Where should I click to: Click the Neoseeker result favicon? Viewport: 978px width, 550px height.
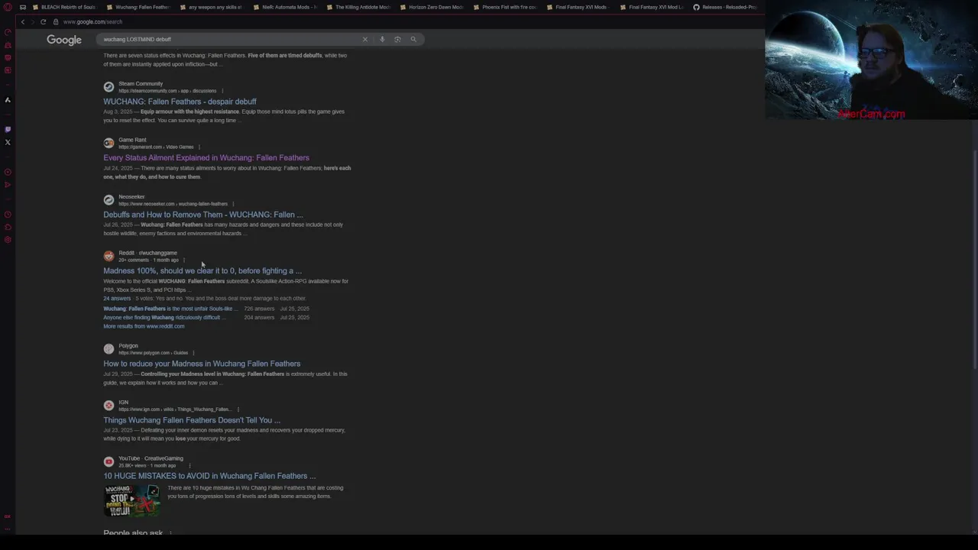coord(108,199)
